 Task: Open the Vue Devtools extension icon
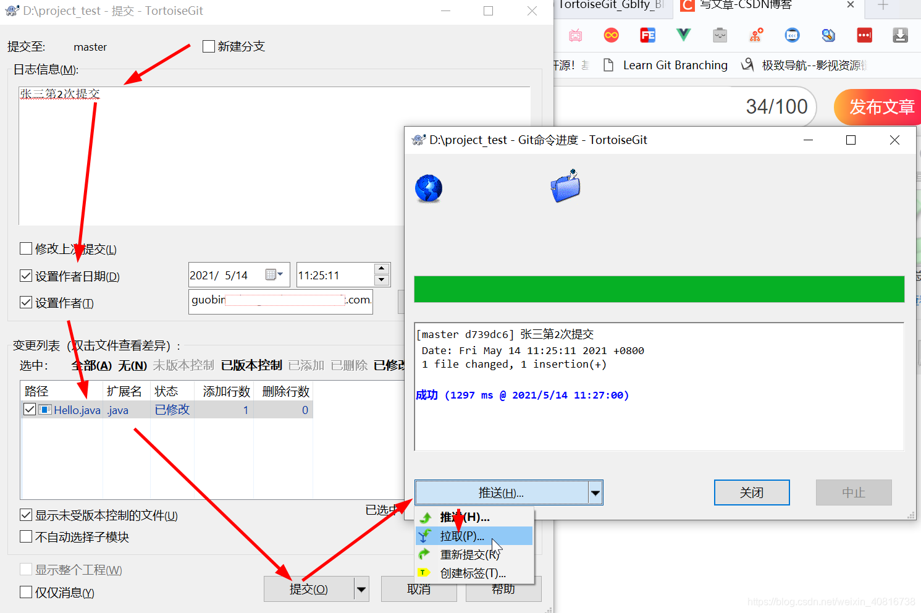click(683, 35)
